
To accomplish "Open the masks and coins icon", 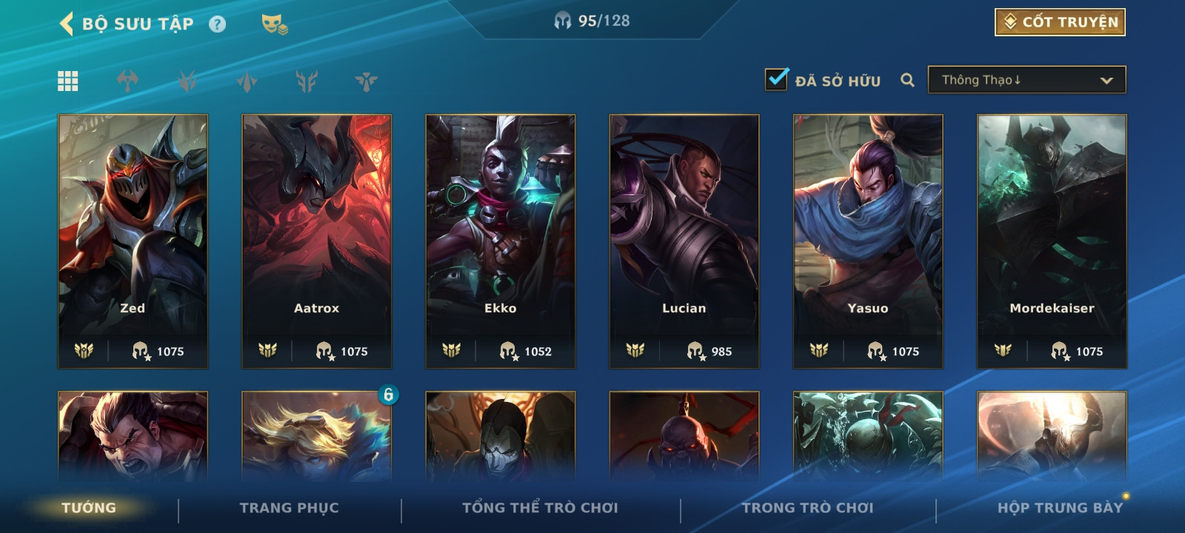I will 275,24.
